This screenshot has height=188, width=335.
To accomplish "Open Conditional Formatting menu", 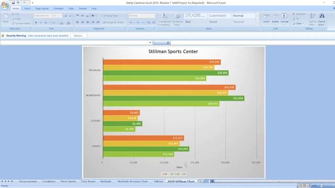I will 164,19.
